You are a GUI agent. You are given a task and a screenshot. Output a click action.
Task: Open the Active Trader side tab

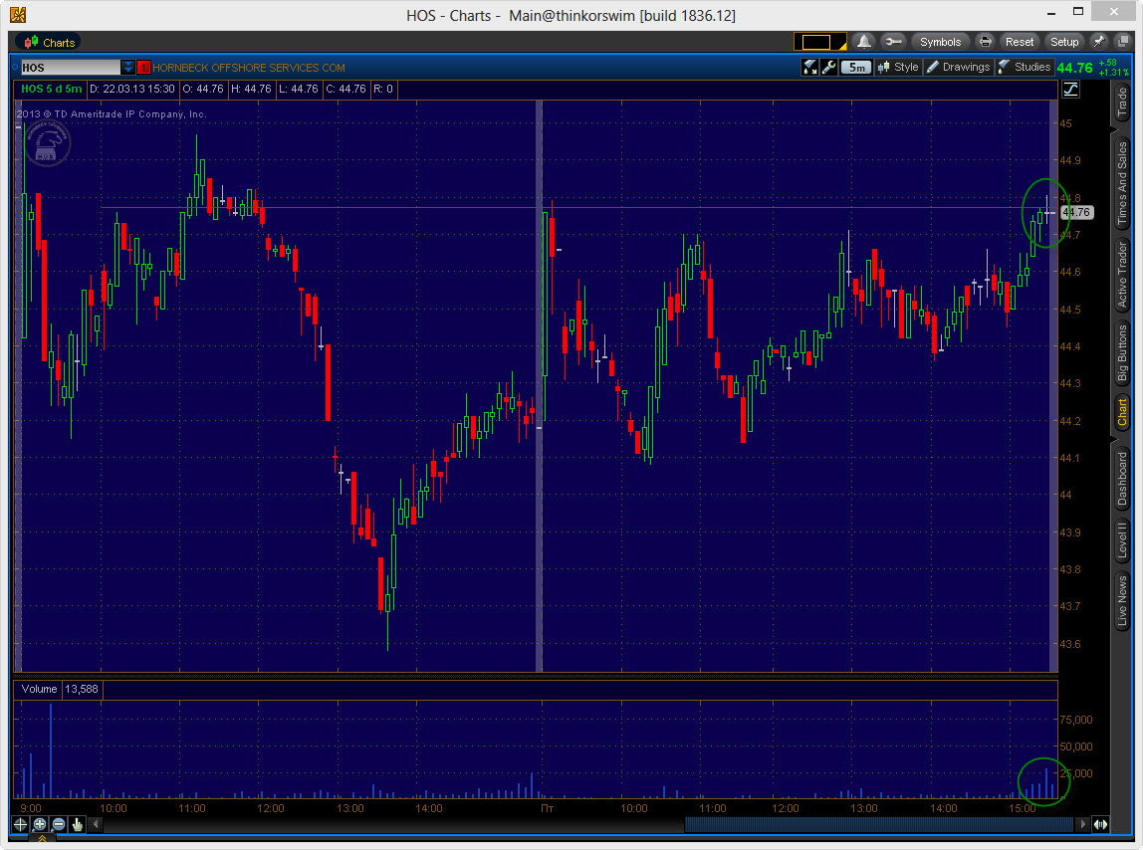click(x=1122, y=275)
